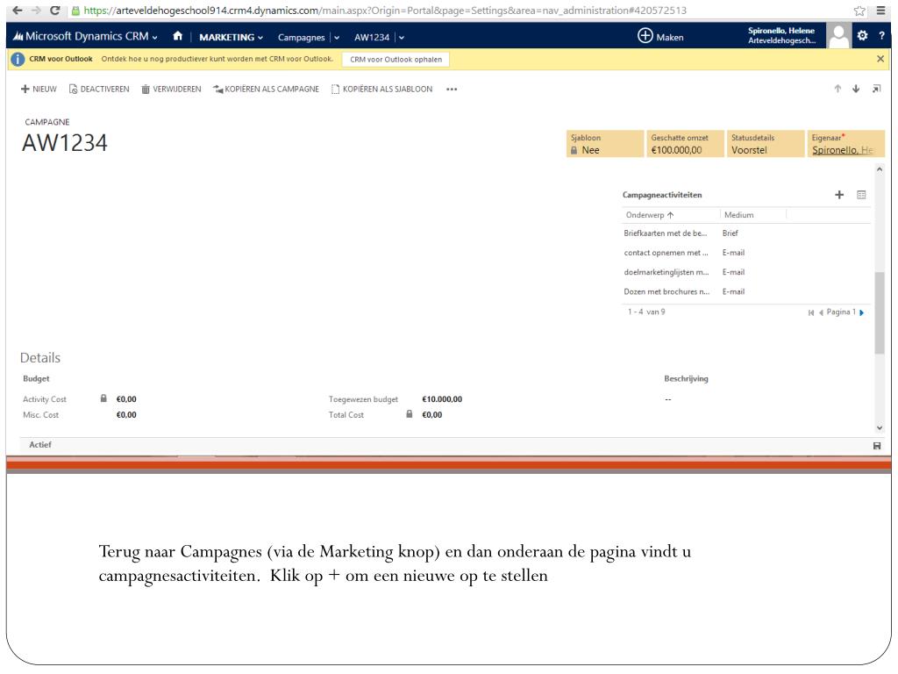The image size is (898, 674).
Task: Open the owner link Spironello
Action: point(843,150)
